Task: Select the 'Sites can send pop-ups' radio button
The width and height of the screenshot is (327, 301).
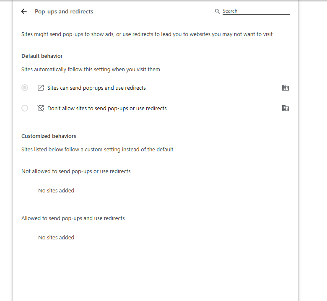Action: (25, 88)
